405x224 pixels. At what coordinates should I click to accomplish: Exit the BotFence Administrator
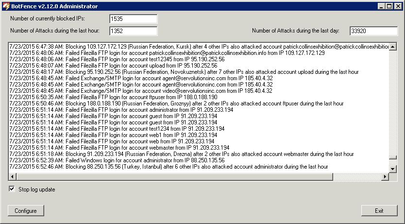pos(379,210)
